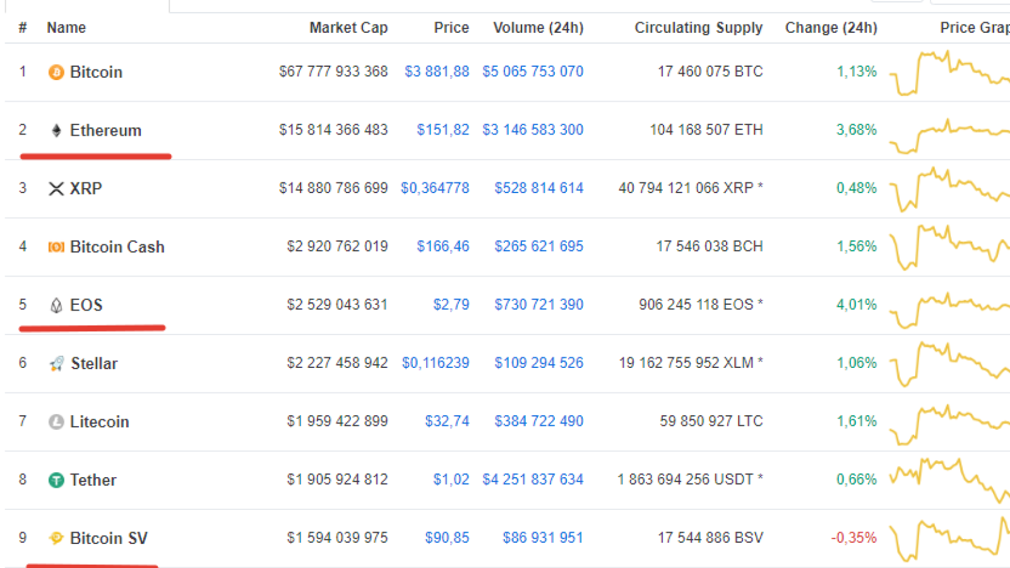Select Tether supply 1 863 694 256 USDT
1010x568 pixels.
(x=690, y=480)
